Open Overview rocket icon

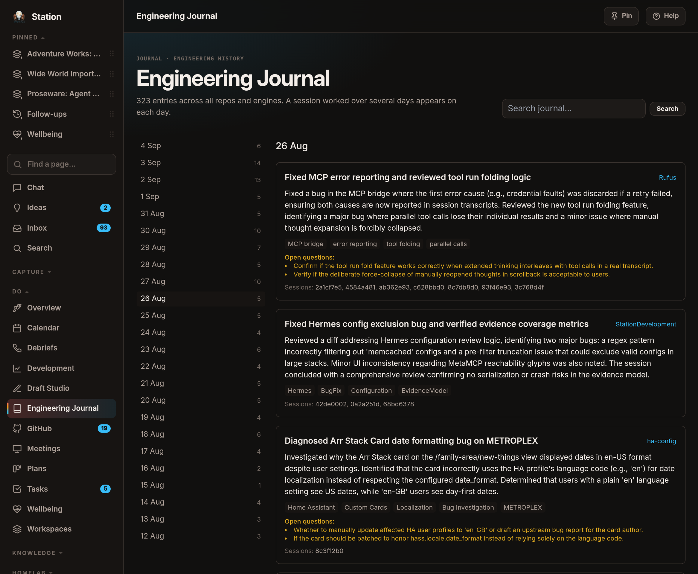pos(17,308)
